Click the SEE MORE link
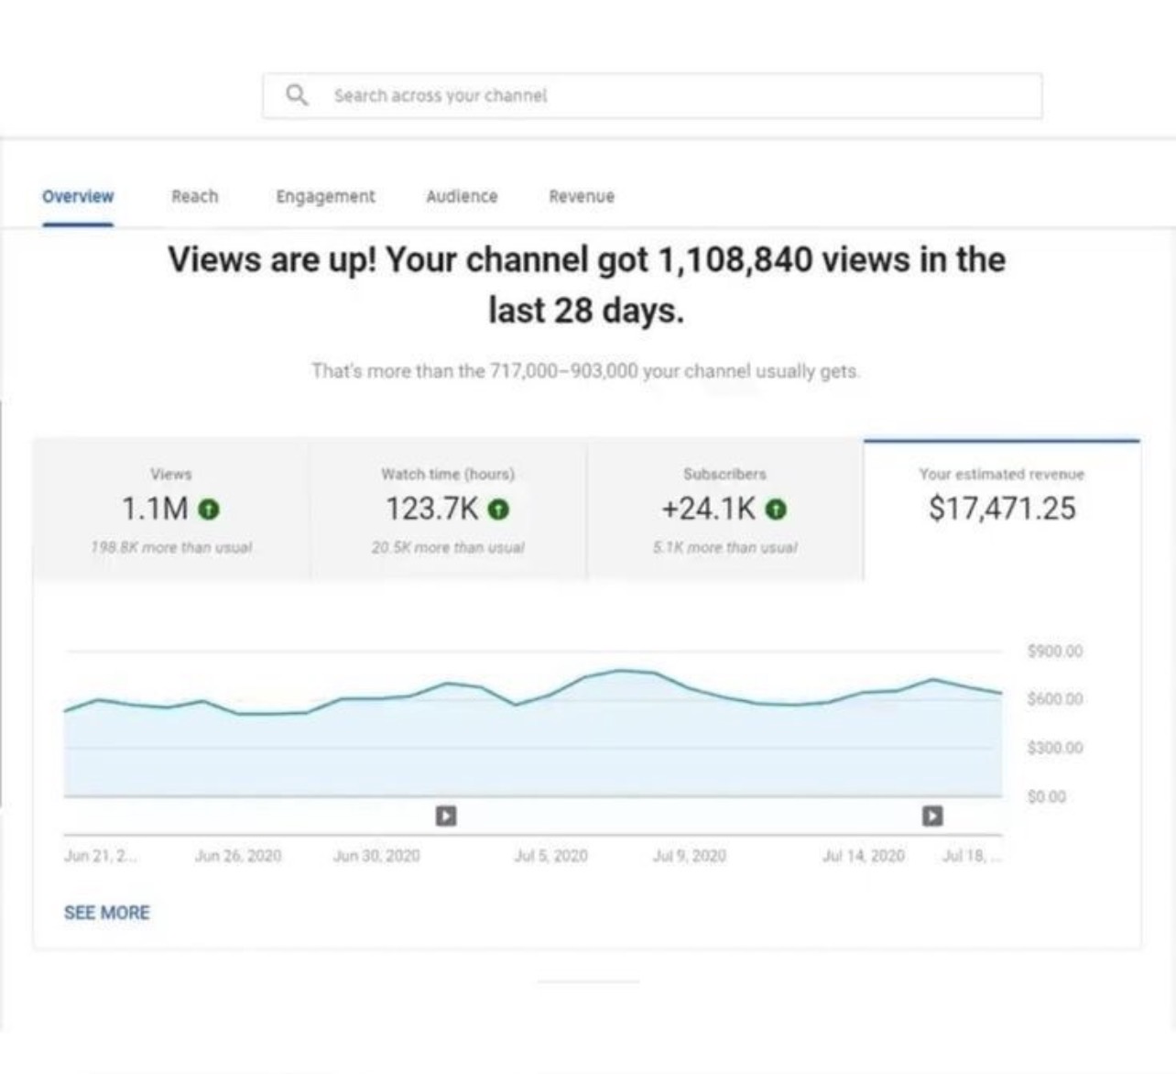1176x1074 pixels. click(x=106, y=913)
